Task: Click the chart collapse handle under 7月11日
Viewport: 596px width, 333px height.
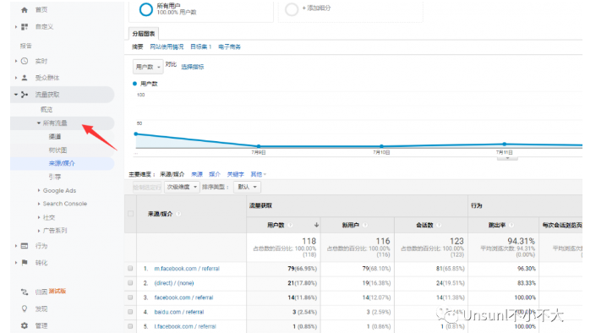Action: tap(507, 158)
